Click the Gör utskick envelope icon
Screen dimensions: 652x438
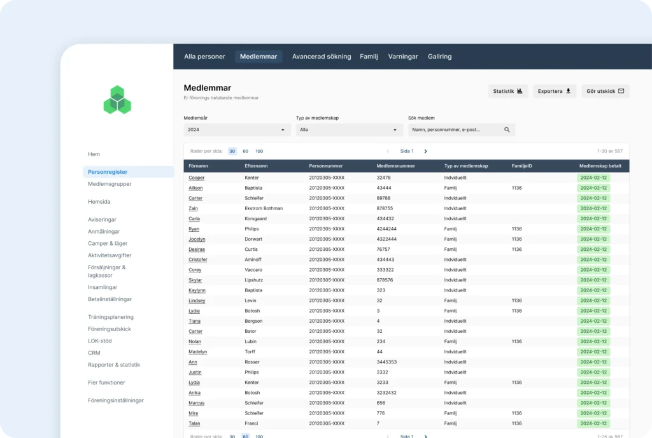(621, 91)
